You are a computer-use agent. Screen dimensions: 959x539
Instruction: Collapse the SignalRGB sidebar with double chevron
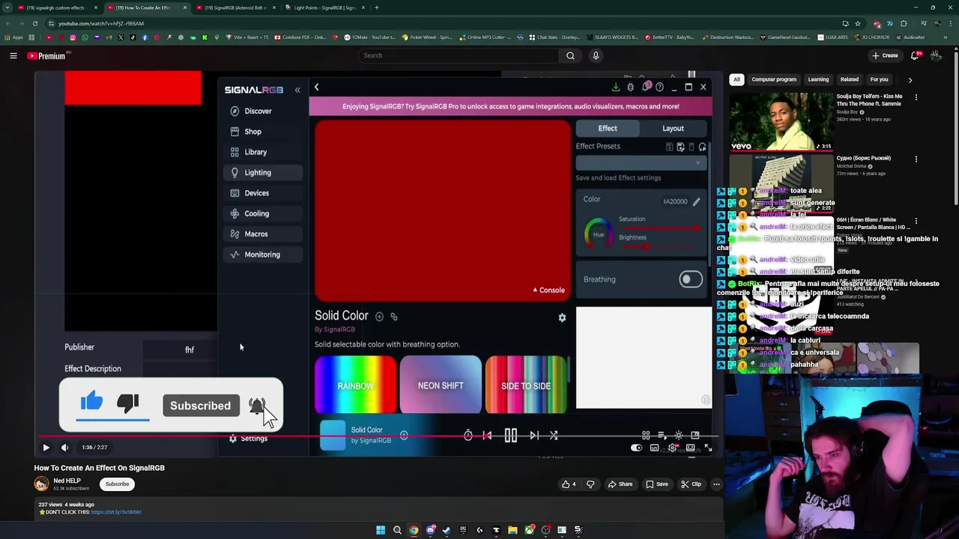coord(297,90)
